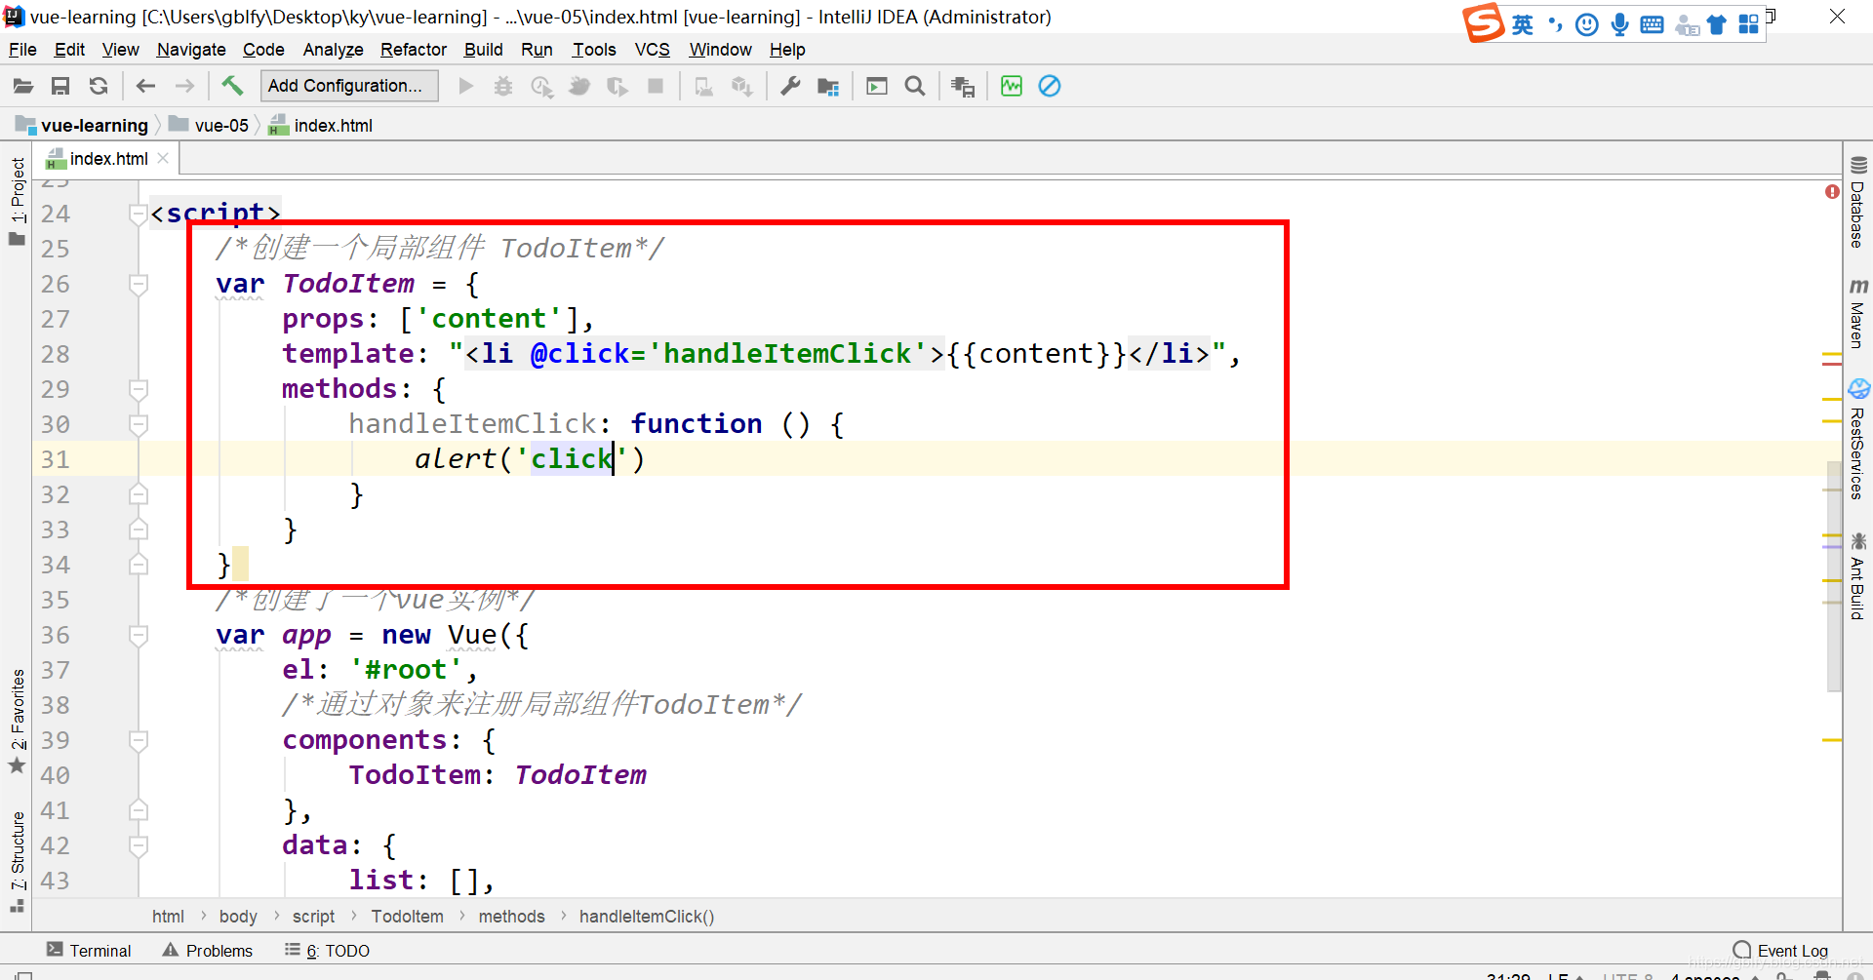The width and height of the screenshot is (1873, 980).
Task: Click vue-05 folder in navigation bar
Action: coord(210,126)
